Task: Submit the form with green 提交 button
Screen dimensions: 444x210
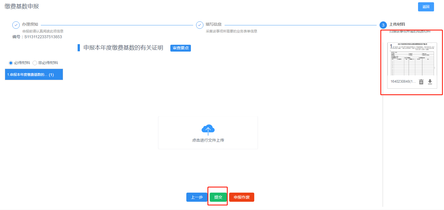Action: [218, 197]
